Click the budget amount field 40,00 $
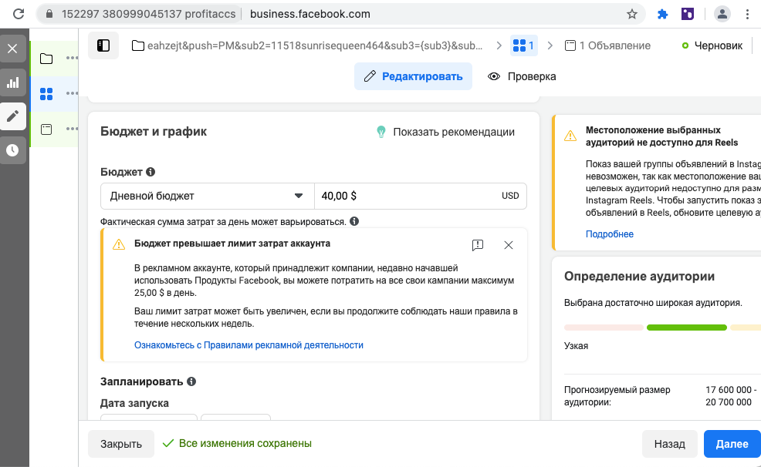The width and height of the screenshot is (761, 467). pyautogui.click(x=421, y=196)
